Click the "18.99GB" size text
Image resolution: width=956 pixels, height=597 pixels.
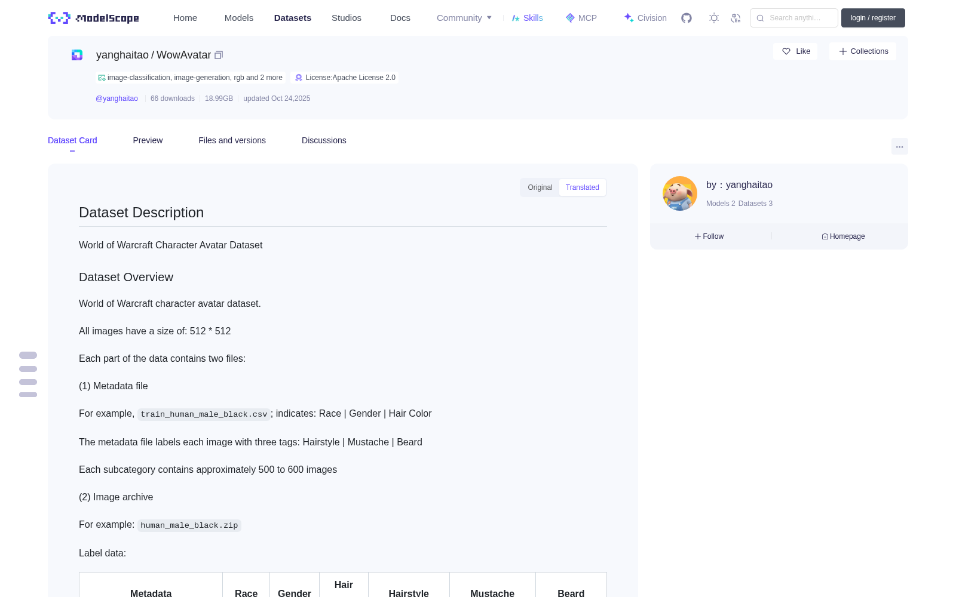click(x=219, y=99)
